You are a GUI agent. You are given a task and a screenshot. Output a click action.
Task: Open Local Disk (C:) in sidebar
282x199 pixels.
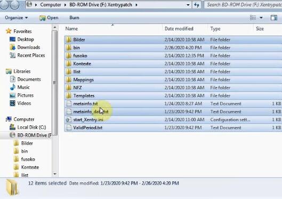coord(31,127)
